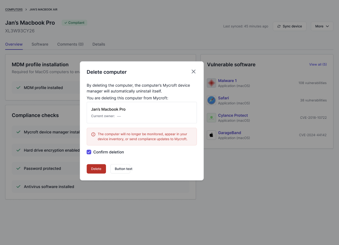Switch to the Overview tab
This screenshot has height=245, width=339.
click(x=14, y=45)
